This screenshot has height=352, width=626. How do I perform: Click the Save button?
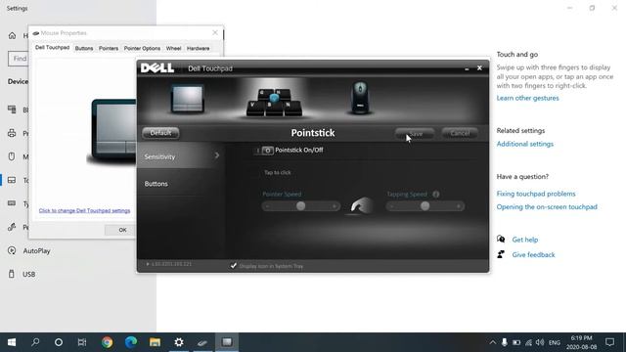[x=415, y=134]
